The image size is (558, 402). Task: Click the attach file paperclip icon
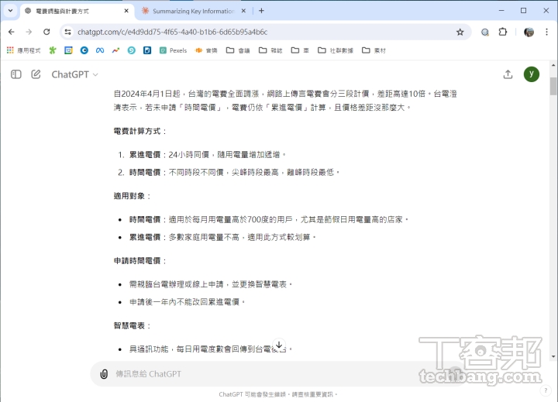104,374
